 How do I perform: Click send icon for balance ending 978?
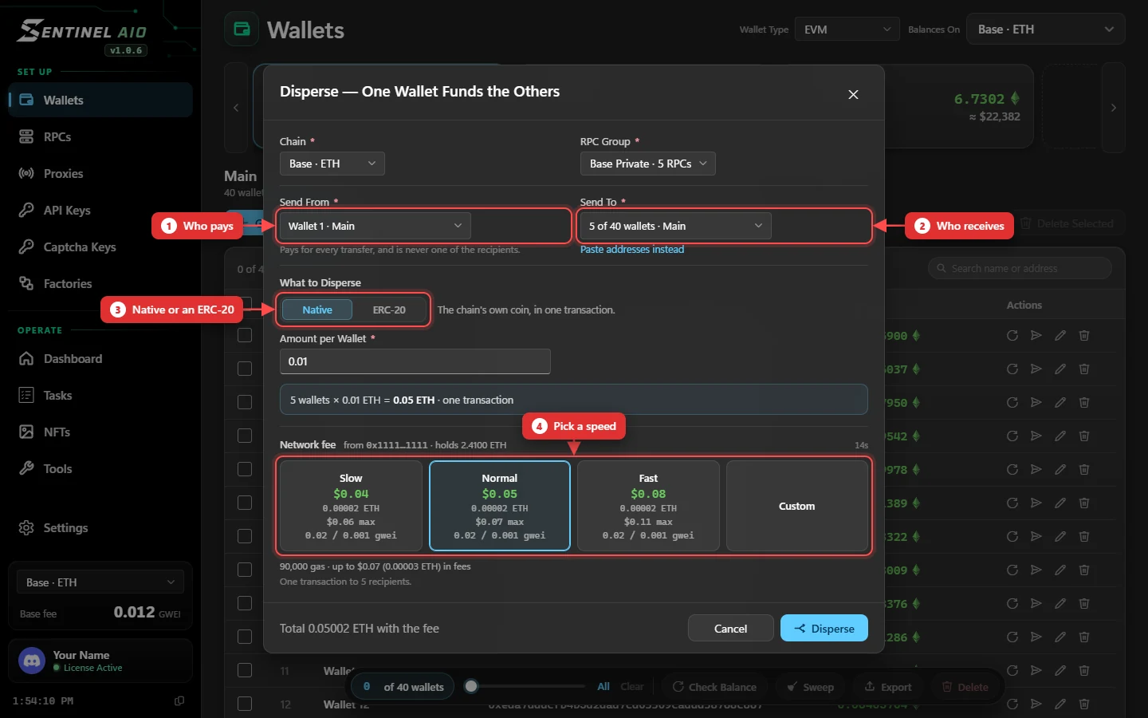(1036, 470)
